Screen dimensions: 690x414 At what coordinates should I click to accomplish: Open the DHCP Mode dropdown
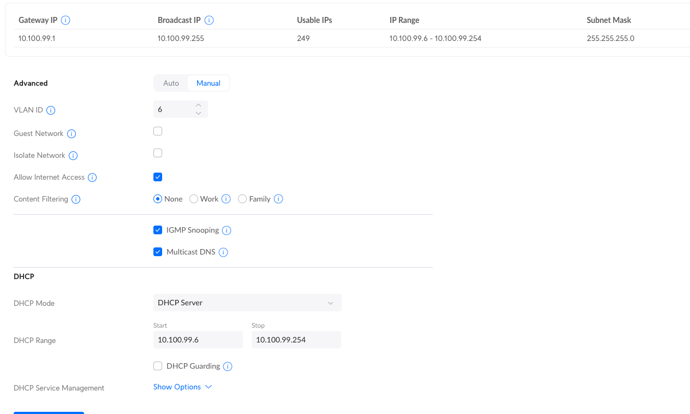(247, 303)
